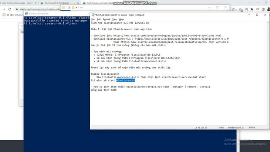Click 'Windows (CRLF)' in status bar
This screenshot has height=152, width=270.
235,128
